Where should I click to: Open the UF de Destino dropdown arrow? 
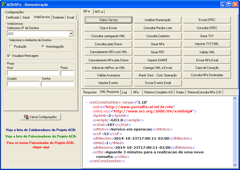pos(71,34)
